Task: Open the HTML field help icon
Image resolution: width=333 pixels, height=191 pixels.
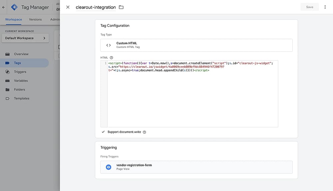Action: [x=111, y=58]
